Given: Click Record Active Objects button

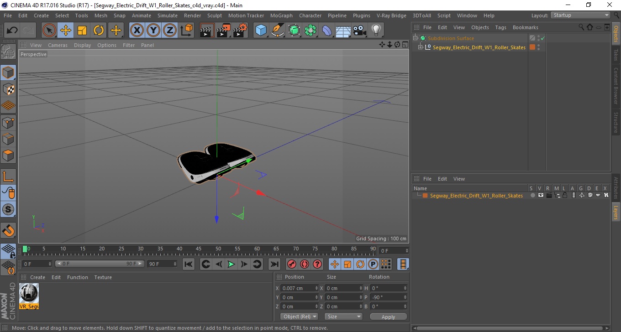Looking at the screenshot, I should [x=292, y=264].
